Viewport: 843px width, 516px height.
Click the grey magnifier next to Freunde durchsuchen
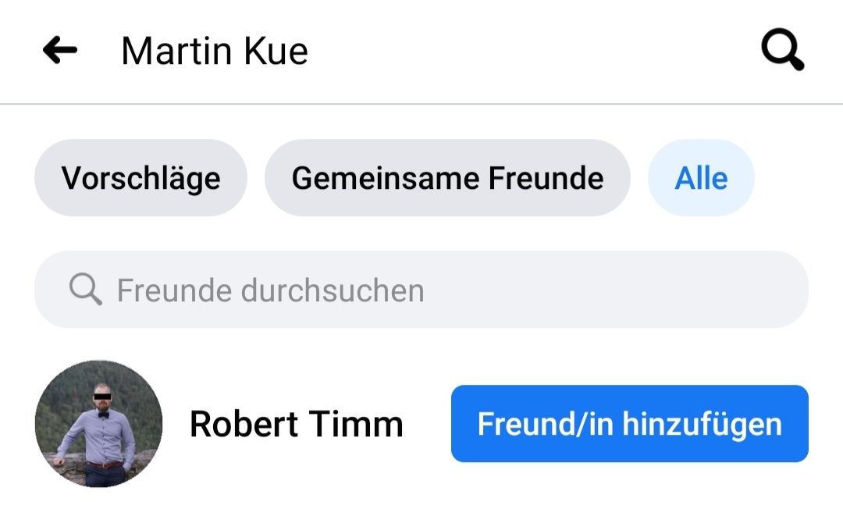[x=85, y=290]
